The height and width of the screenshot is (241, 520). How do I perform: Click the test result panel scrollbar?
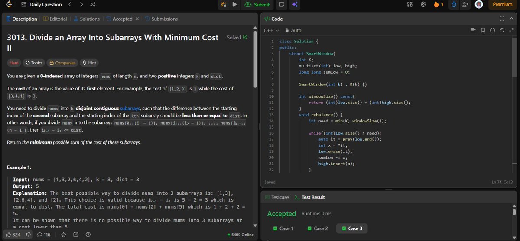[515, 212]
